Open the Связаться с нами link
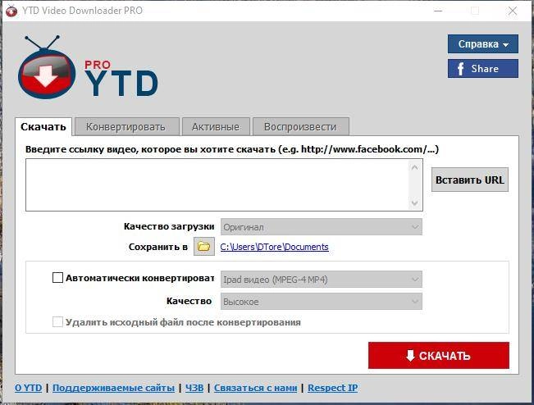The image size is (534, 405). tap(255, 388)
